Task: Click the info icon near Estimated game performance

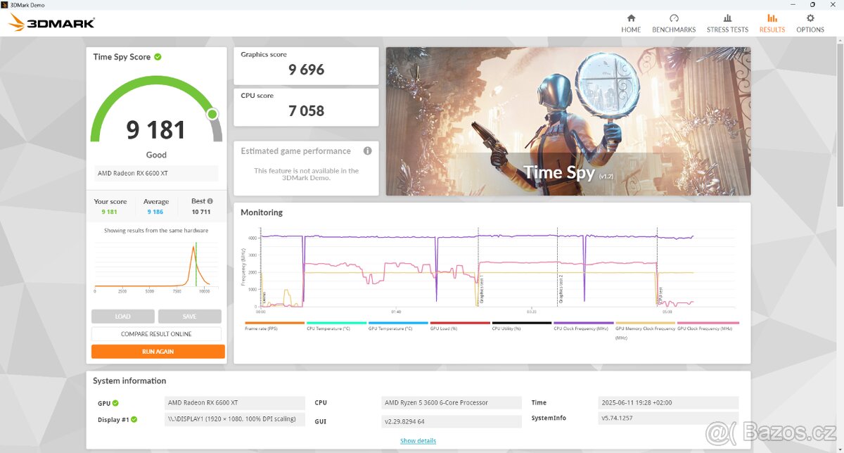Action: point(366,151)
